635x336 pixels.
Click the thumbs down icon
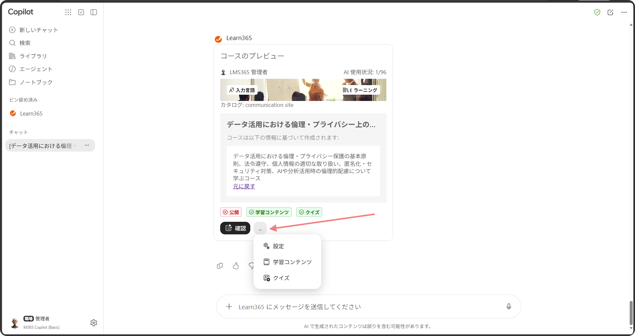coord(251,266)
